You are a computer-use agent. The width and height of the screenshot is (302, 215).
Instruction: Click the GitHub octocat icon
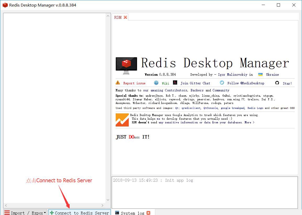[277, 83]
